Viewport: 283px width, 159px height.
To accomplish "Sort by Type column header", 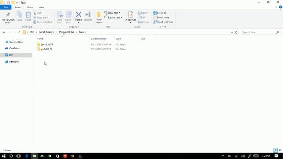I will (x=118, y=38).
